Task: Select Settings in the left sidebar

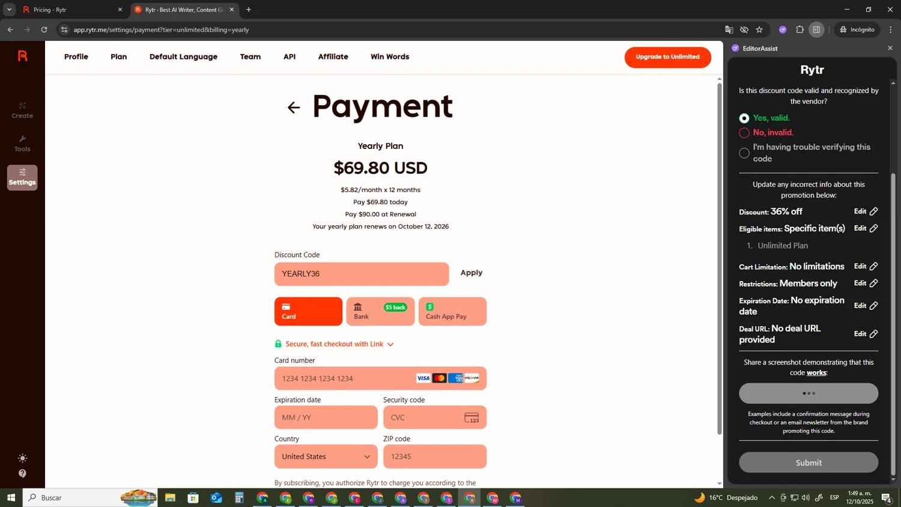Action: pos(22,177)
